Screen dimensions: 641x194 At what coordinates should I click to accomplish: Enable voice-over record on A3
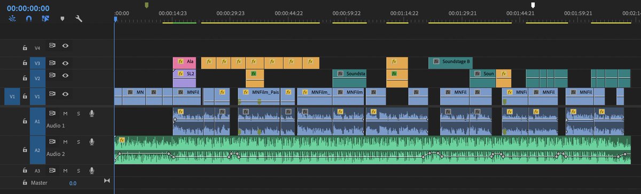click(92, 171)
